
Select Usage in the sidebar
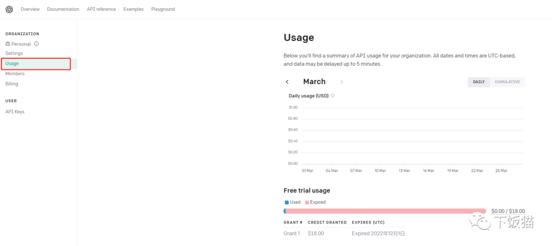[12, 64]
